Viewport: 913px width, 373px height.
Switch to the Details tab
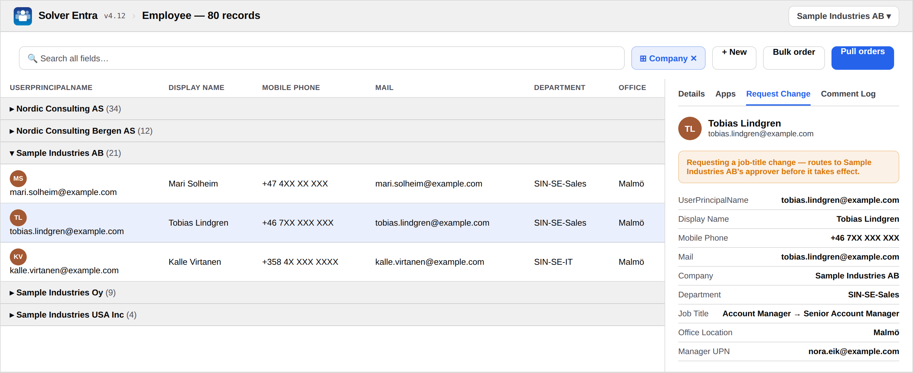[691, 94]
